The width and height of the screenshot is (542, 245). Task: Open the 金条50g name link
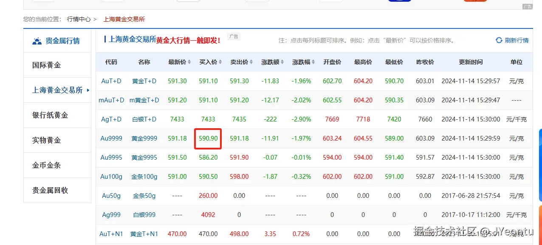click(x=144, y=196)
